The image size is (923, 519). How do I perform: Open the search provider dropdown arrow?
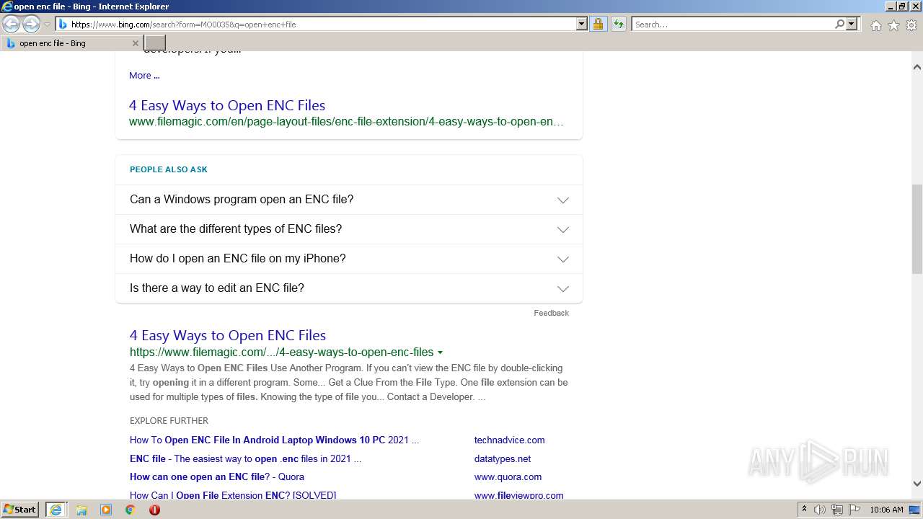[x=852, y=25]
